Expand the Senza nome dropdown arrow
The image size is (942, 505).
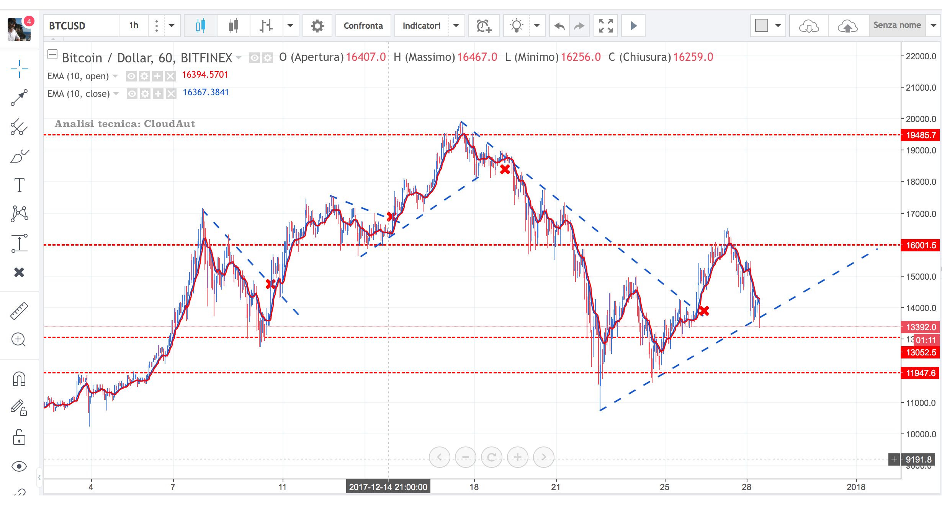pos(934,26)
